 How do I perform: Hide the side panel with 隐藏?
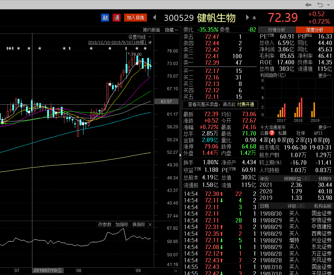click(x=171, y=30)
